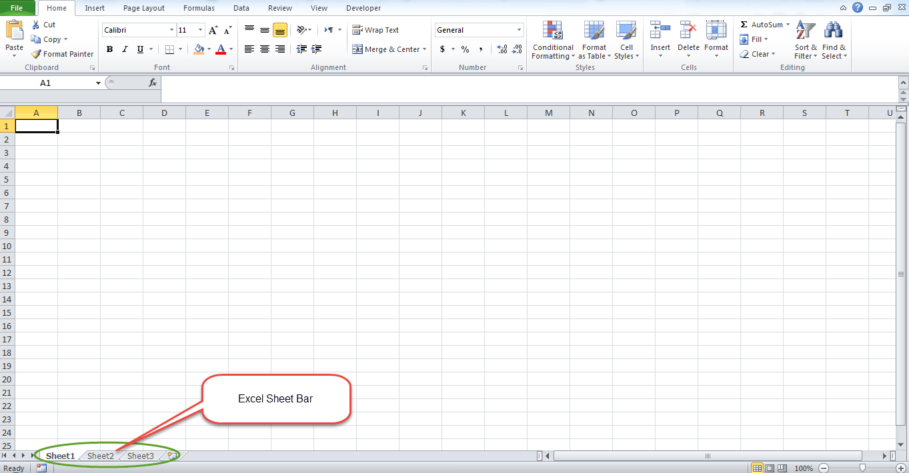
Task: Toggle Normal view in status bar
Action: [x=757, y=468]
